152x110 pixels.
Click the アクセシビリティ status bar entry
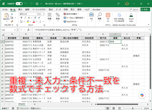tap(29, 108)
